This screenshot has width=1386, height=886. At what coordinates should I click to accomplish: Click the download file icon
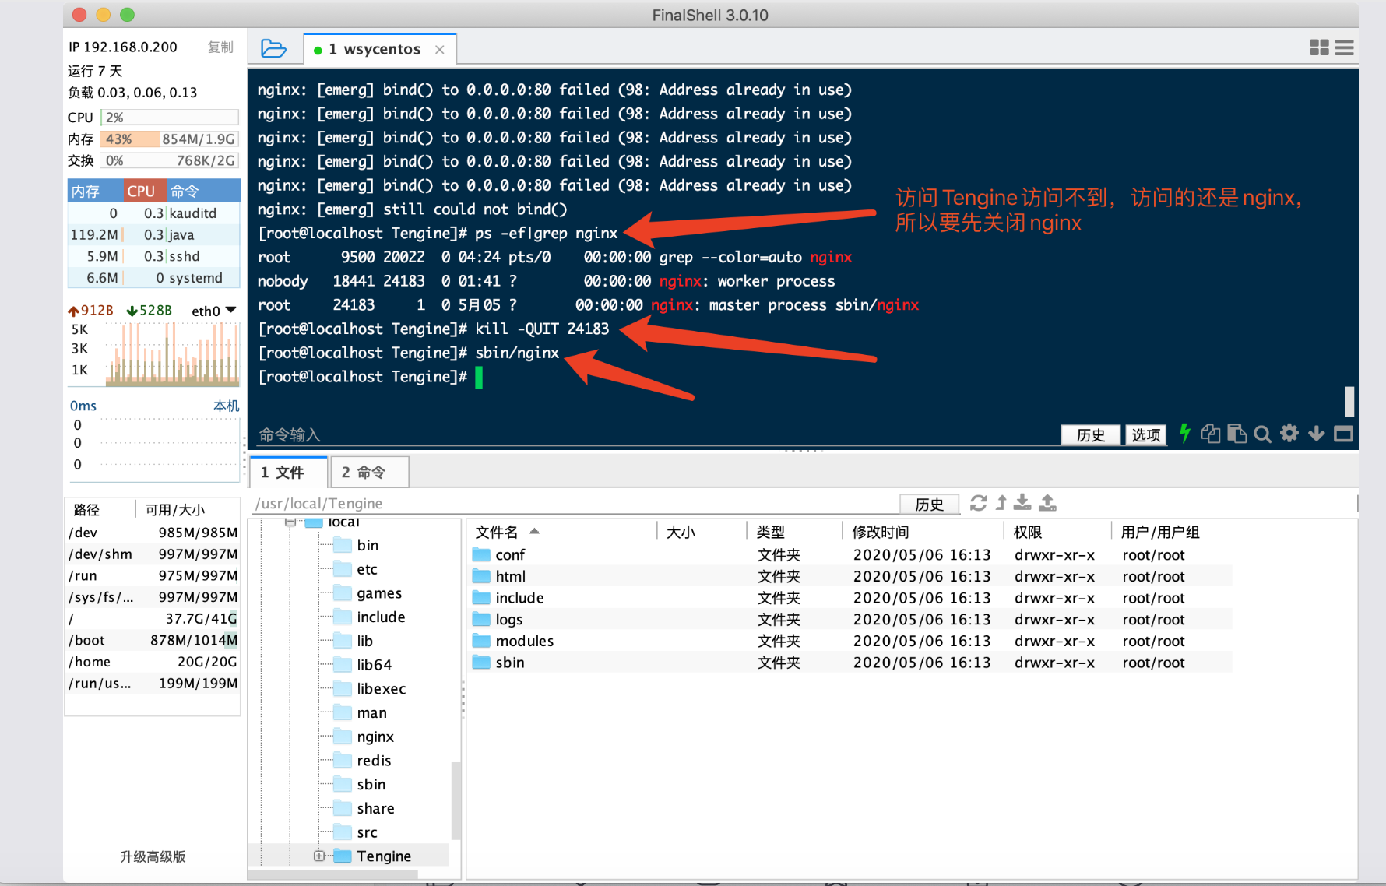[x=1023, y=503]
